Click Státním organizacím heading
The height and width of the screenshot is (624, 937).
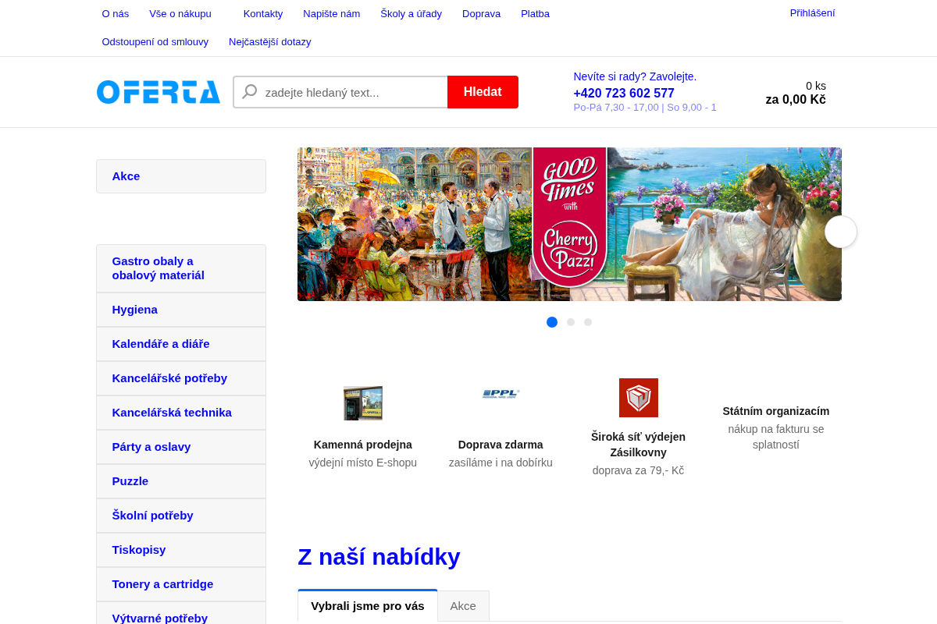(x=776, y=411)
